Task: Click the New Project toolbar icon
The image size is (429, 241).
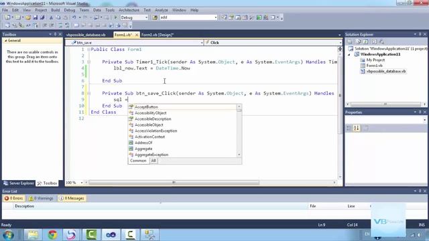Action: pyautogui.click(x=7, y=17)
